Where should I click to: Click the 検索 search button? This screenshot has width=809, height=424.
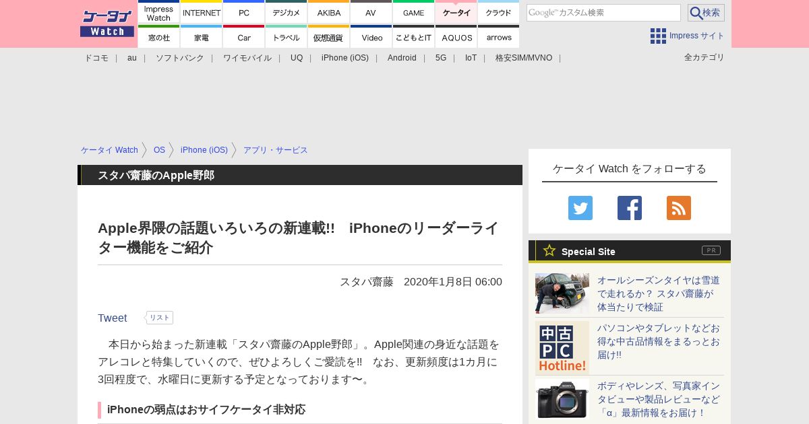click(706, 13)
